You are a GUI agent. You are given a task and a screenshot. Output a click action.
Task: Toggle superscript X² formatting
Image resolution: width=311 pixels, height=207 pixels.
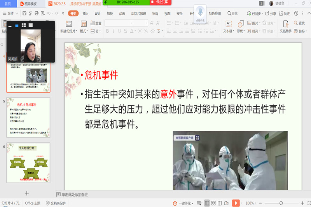point(140,31)
